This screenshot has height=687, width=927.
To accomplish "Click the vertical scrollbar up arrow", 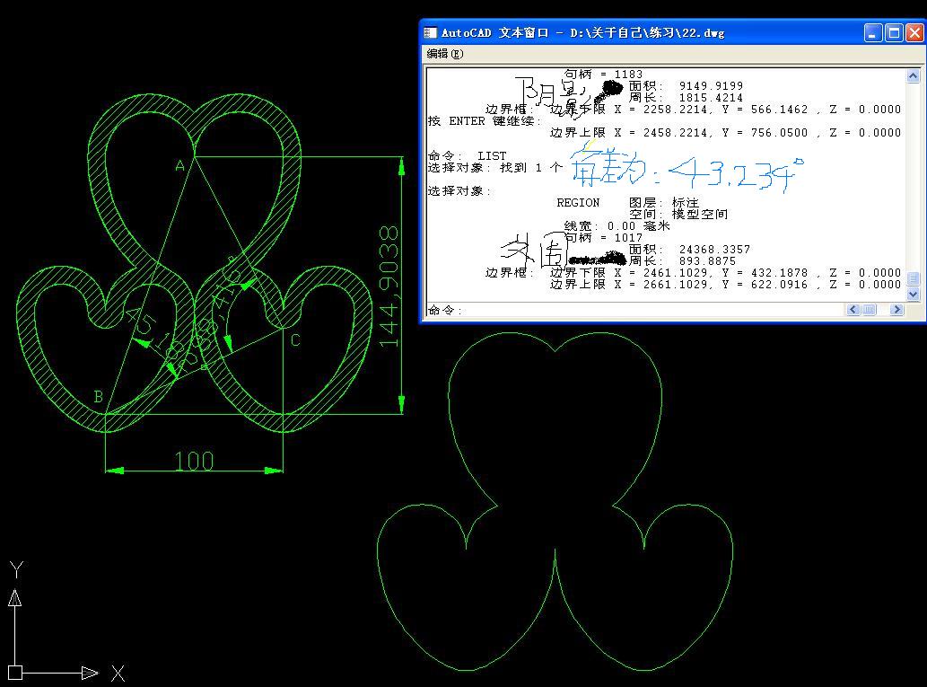I will 913,75.
